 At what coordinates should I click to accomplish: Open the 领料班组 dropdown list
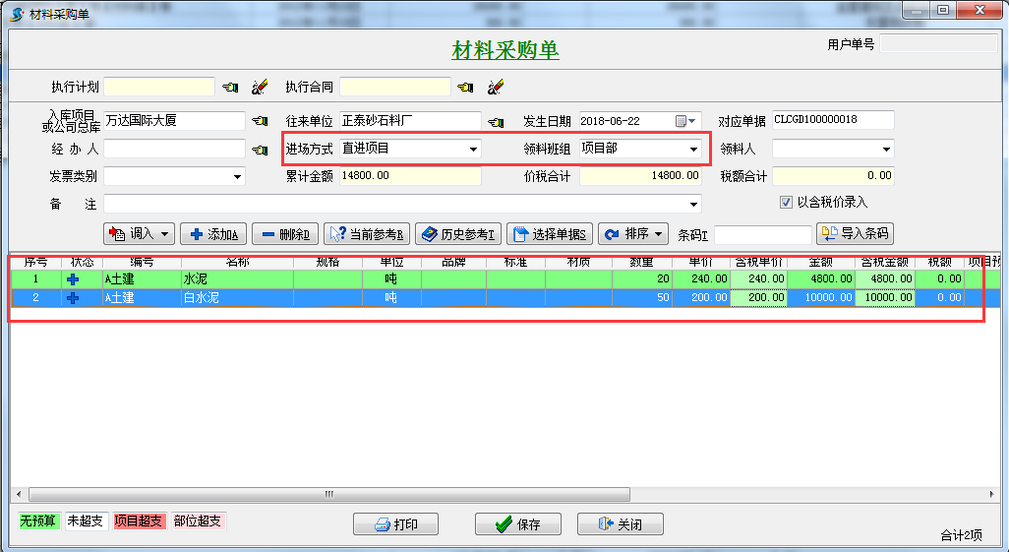pyautogui.click(x=692, y=150)
